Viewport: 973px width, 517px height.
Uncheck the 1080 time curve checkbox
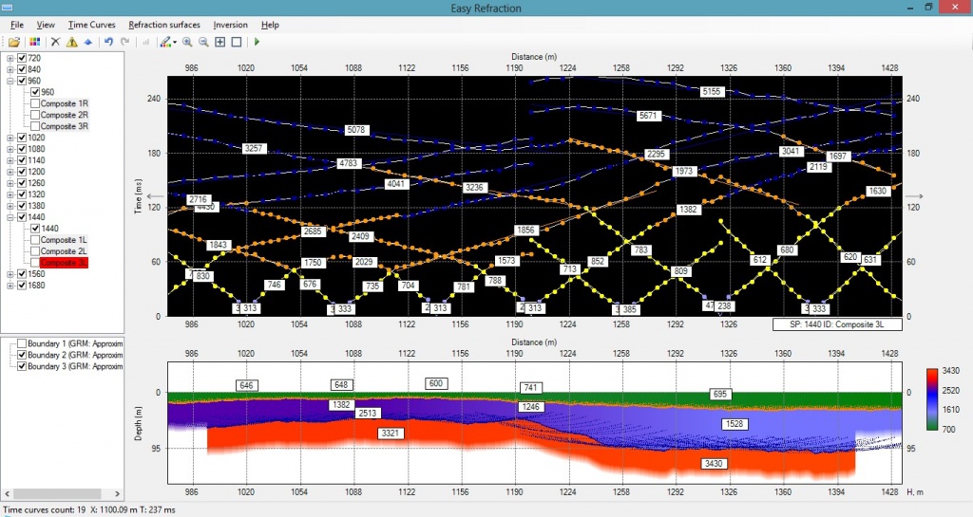(22, 149)
